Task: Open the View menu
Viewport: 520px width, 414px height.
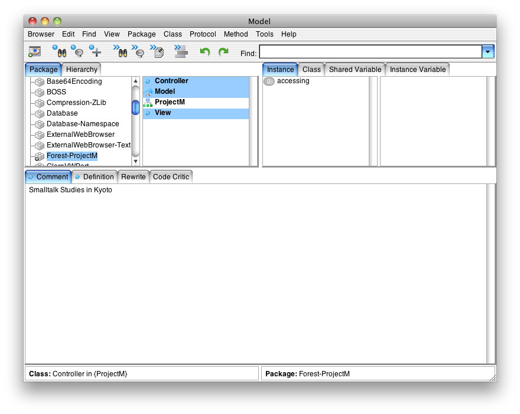Action: (x=112, y=34)
